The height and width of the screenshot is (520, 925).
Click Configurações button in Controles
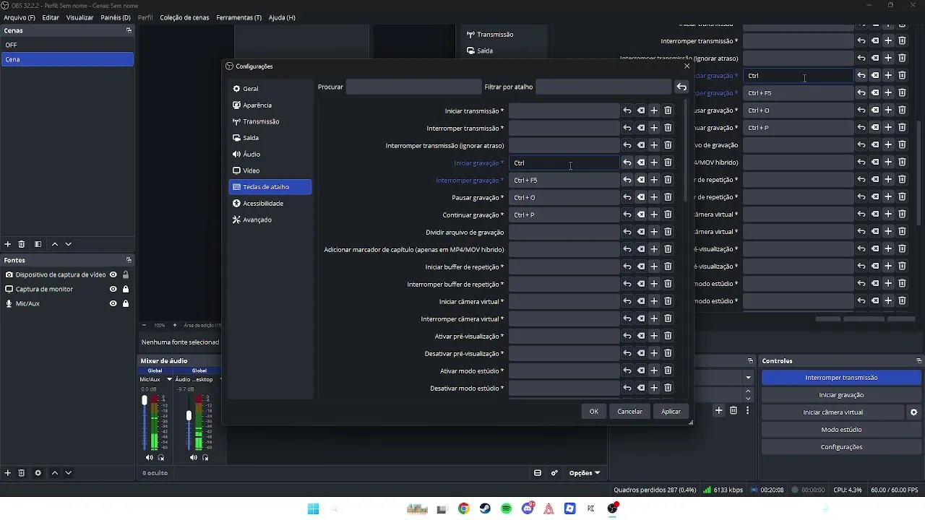(841, 447)
